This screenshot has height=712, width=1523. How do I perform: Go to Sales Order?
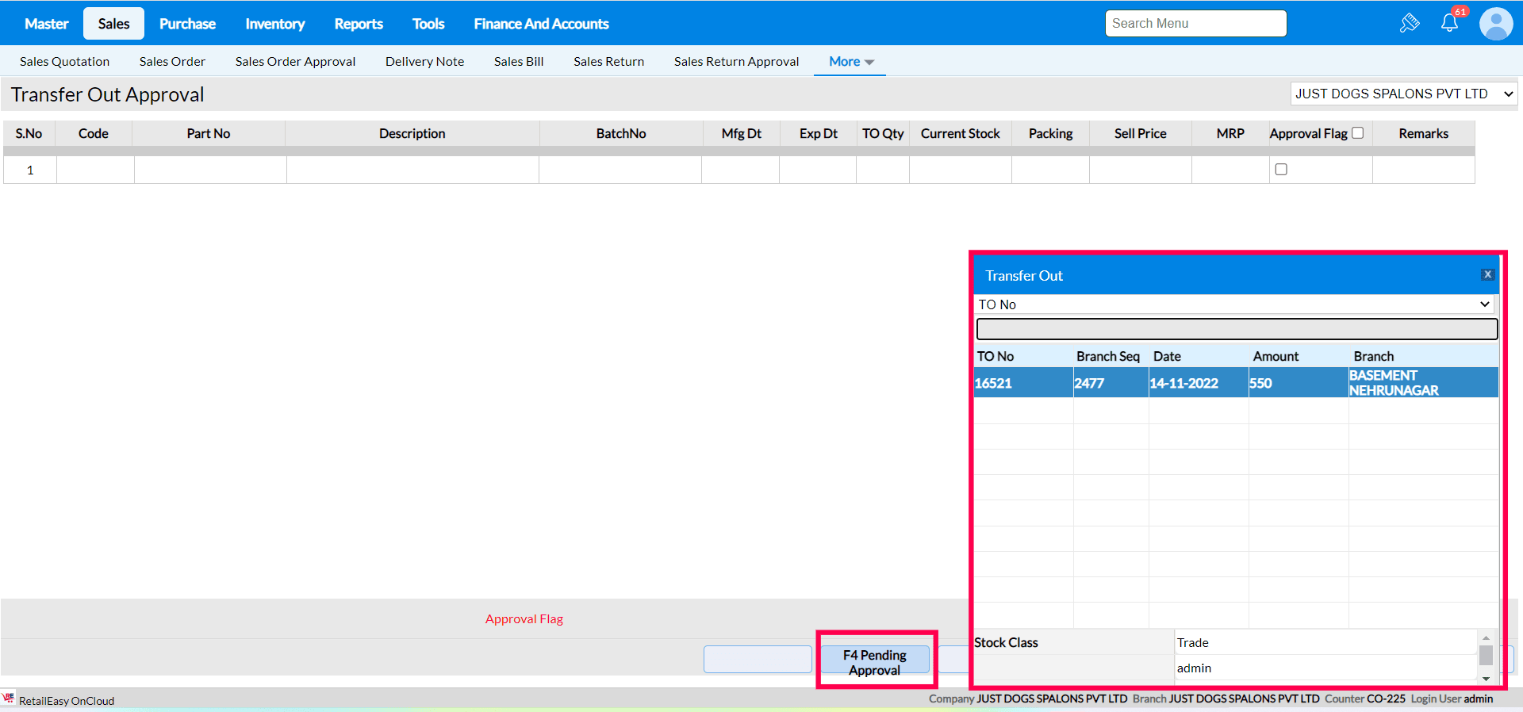(x=172, y=62)
